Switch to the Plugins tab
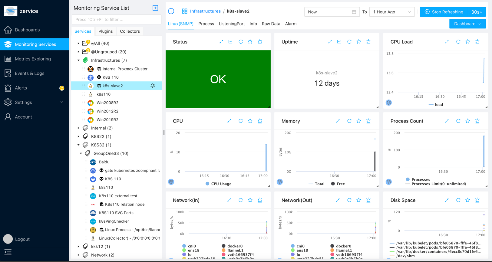Viewport: 492px width, 262px height. [x=105, y=31]
